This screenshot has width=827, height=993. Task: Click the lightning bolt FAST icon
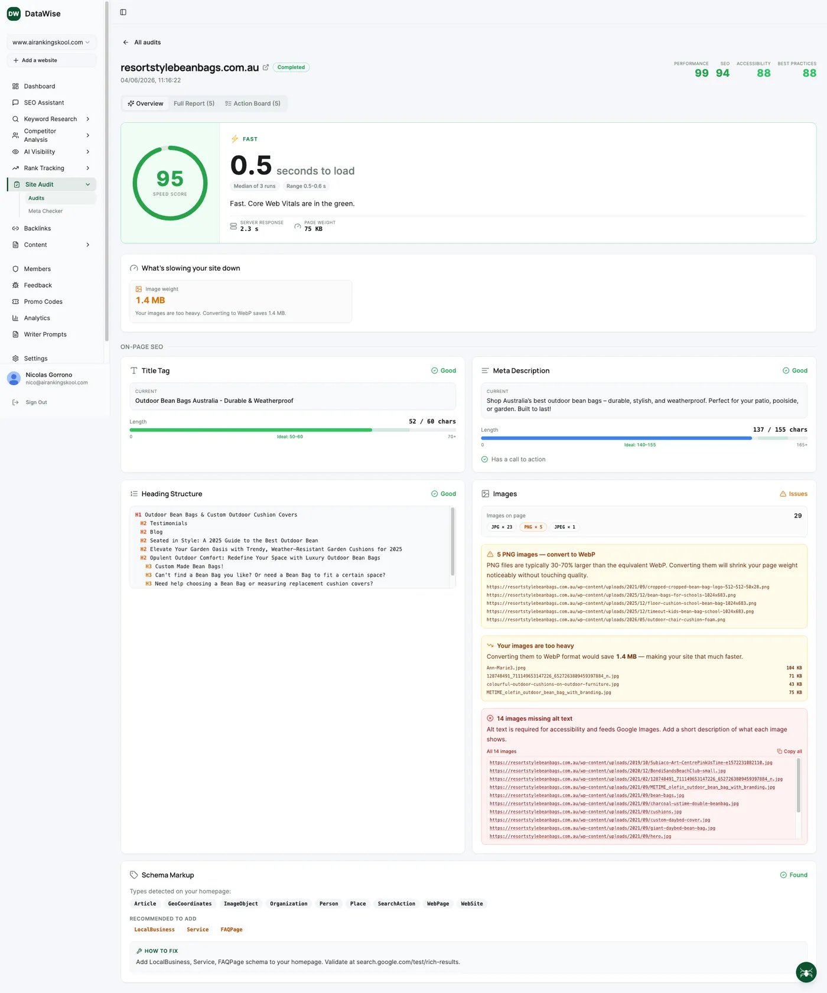click(x=235, y=139)
